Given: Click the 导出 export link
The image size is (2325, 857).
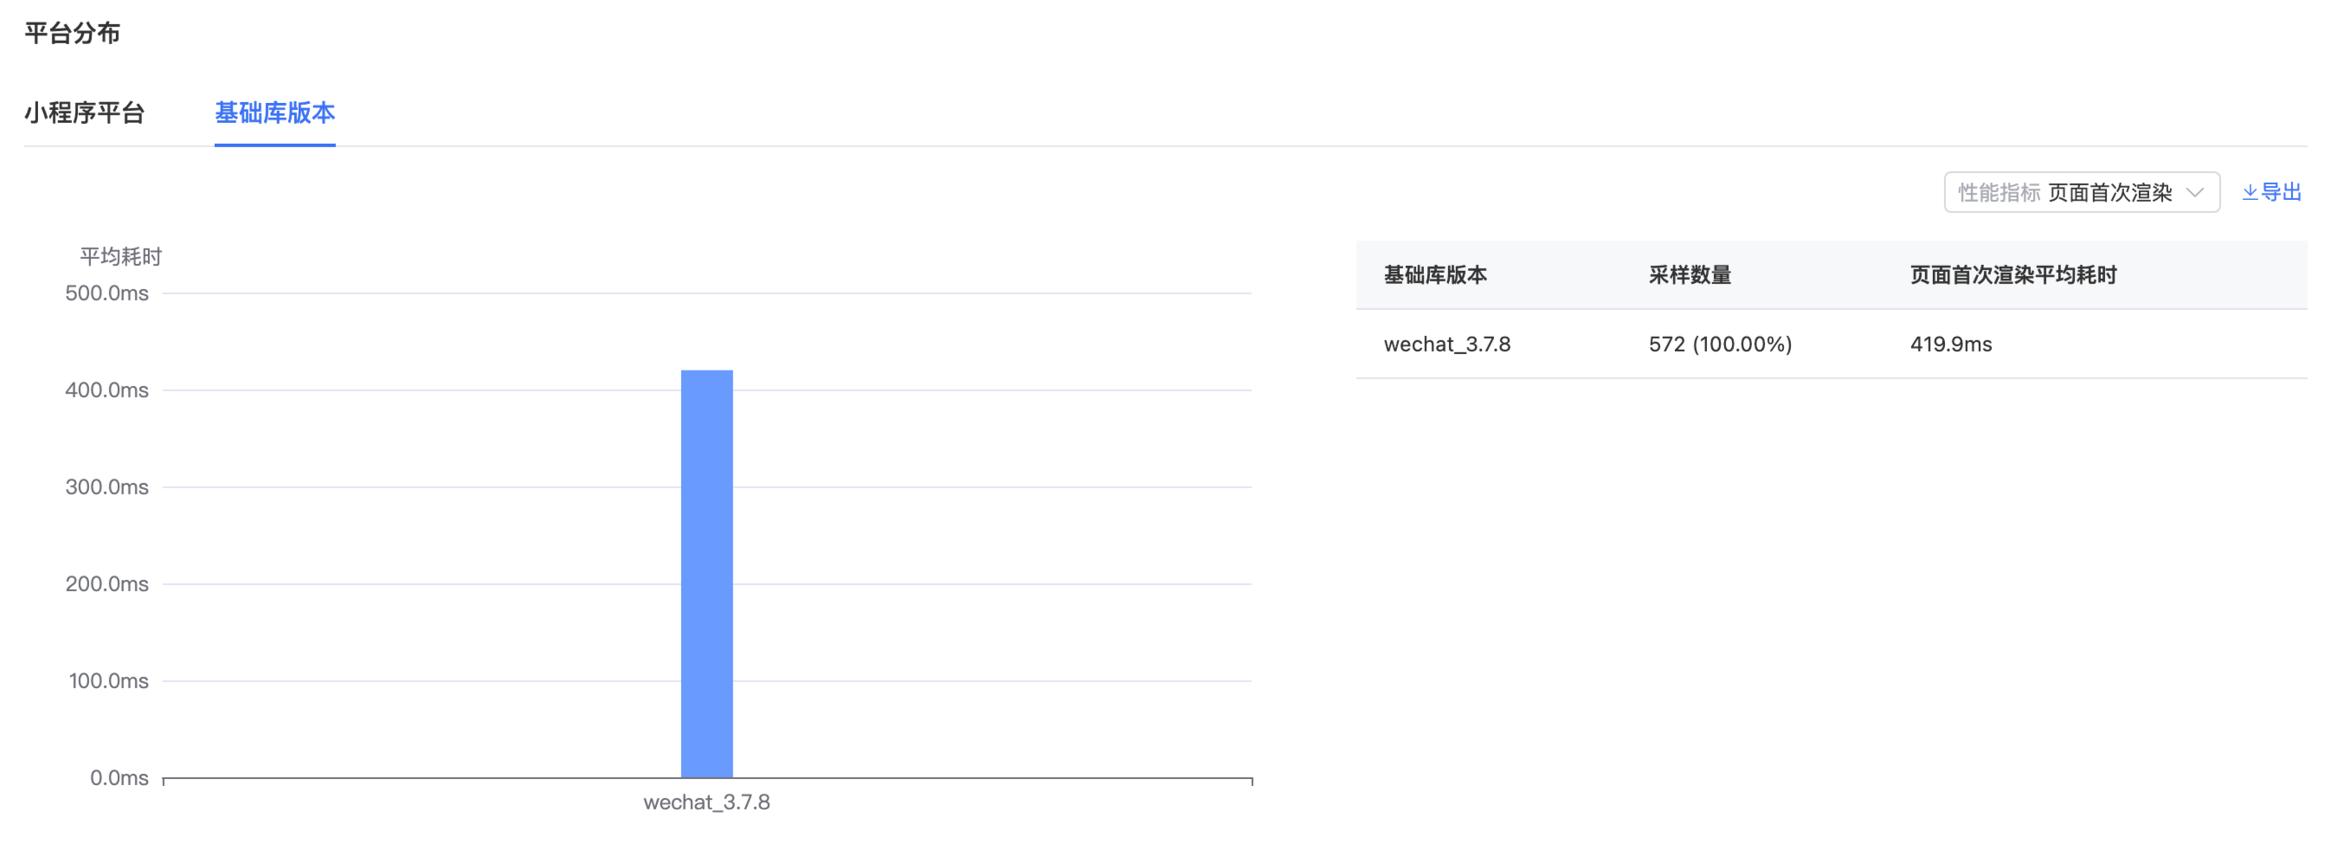Looking at the screenshot, I should [x=2281, y=192].
